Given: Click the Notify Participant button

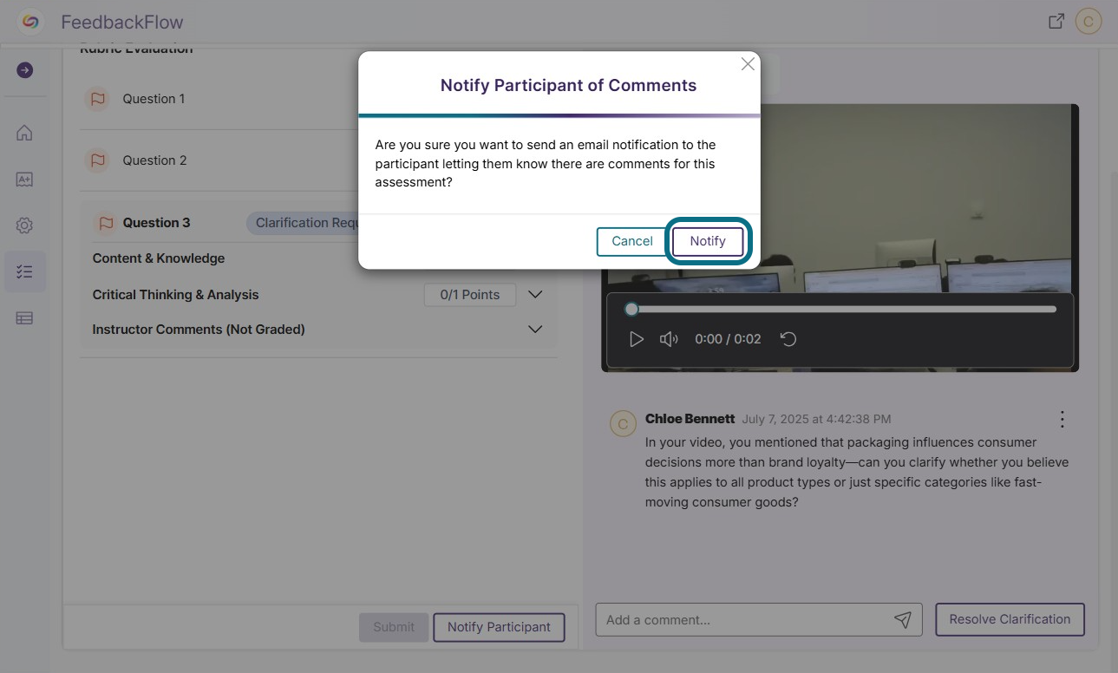Looking at the screenshot, I should click(499, 627).
